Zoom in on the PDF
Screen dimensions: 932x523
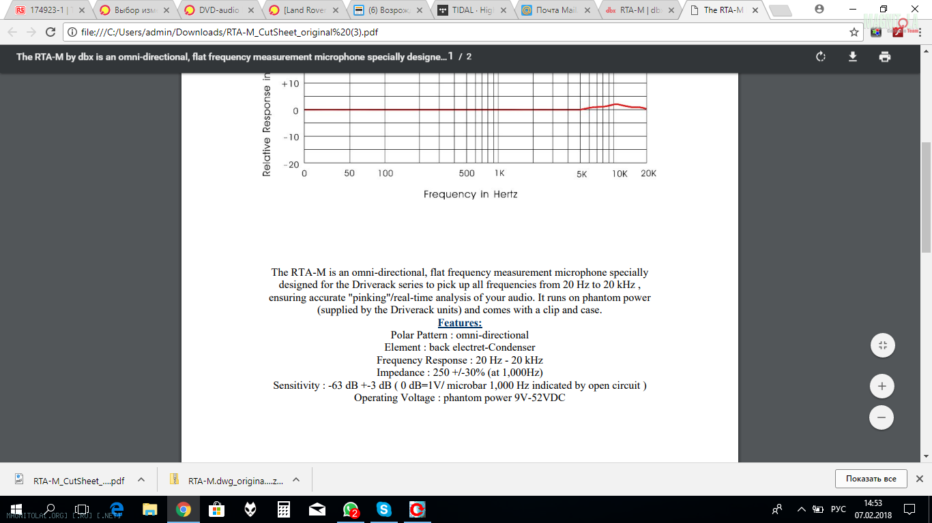tap(882, 386)
